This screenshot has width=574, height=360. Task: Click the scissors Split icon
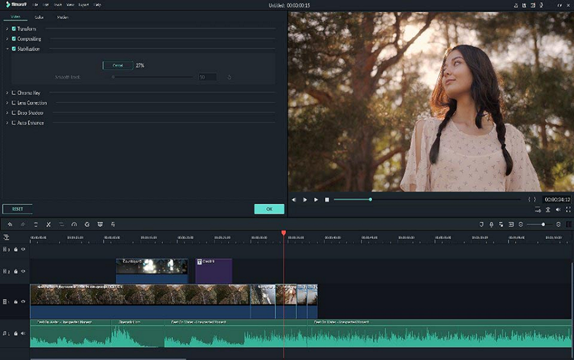49,224
